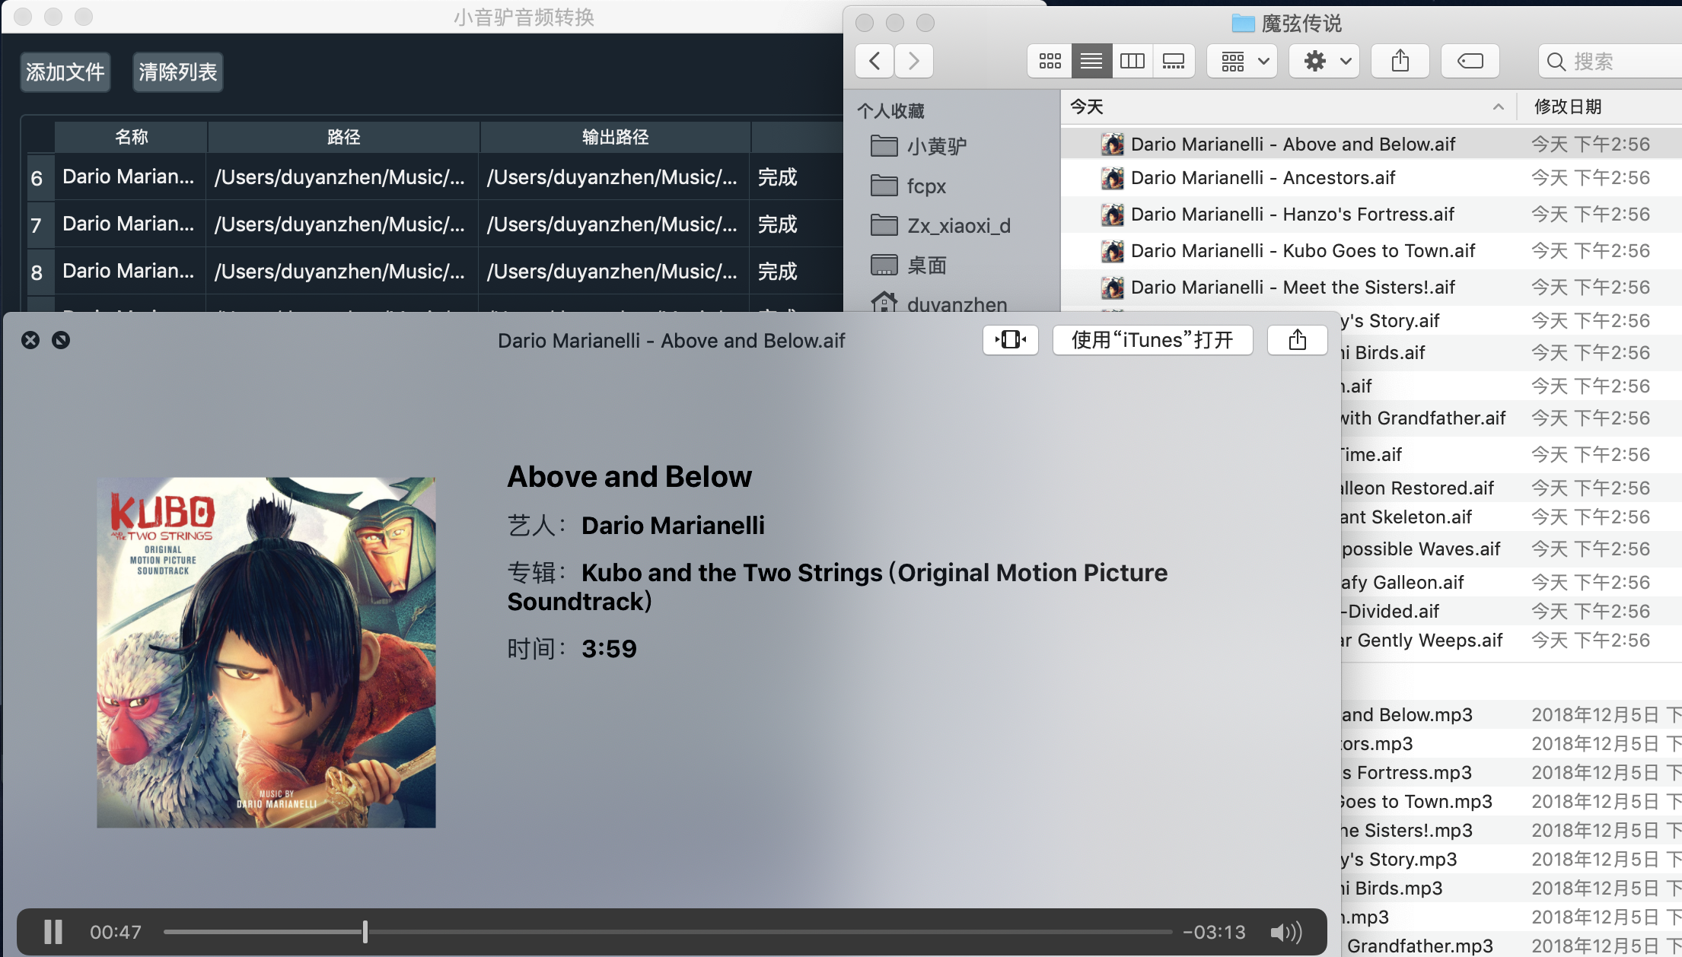1682x957 pixels.
Task: Click 输出路径 column header in converter
Action: 615,137
